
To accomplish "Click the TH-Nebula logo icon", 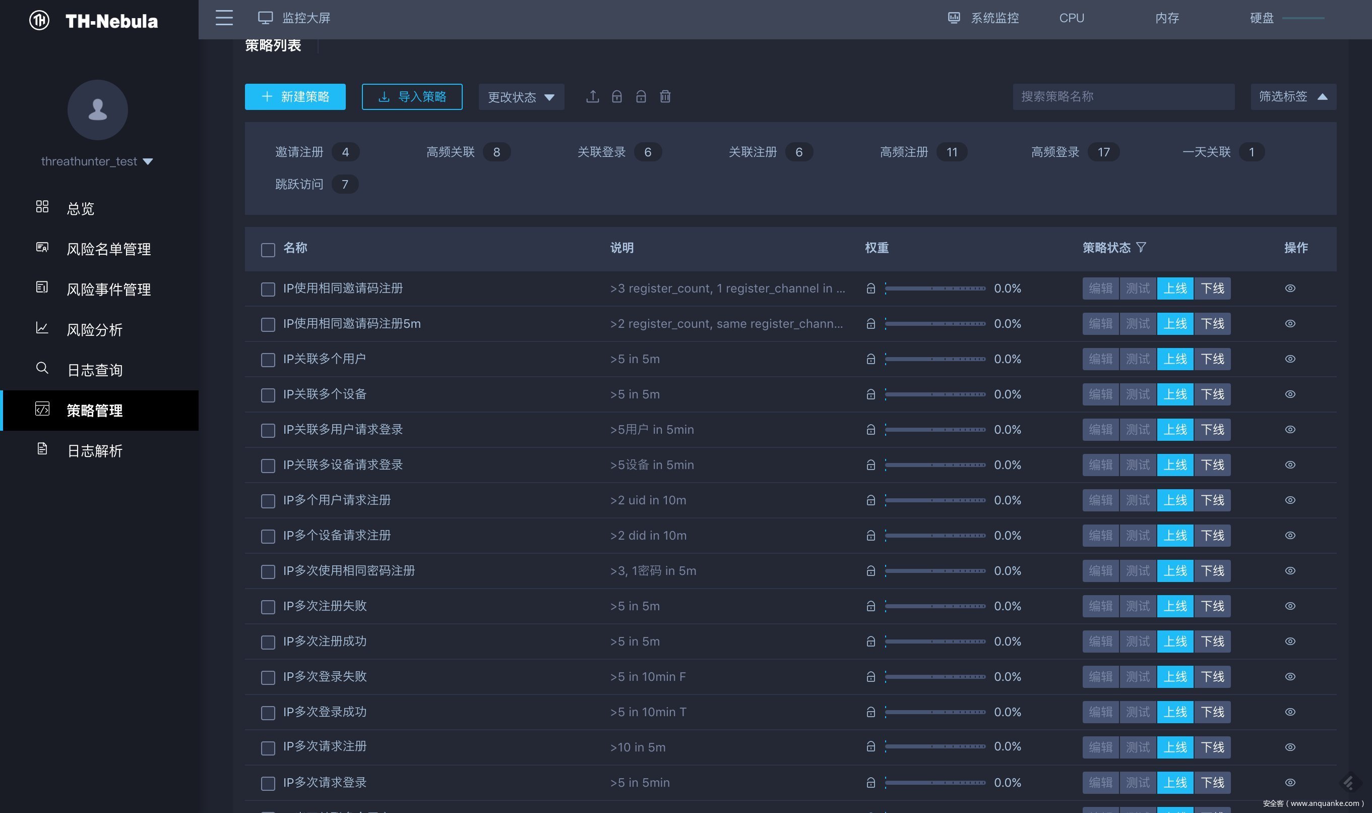I will (x=39, y=21).
